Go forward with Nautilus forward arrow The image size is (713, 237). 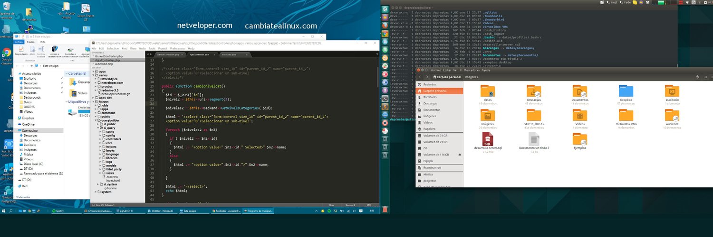pos(427,77)
